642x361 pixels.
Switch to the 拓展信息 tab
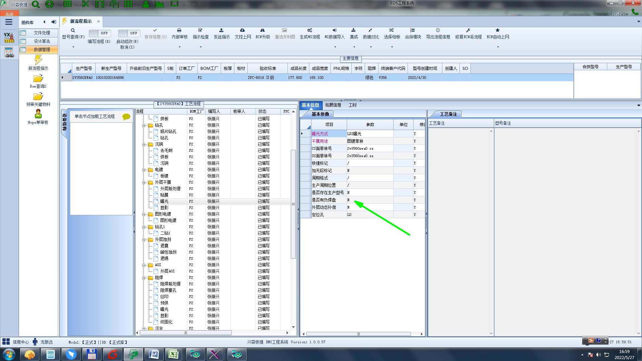[333, 105]
